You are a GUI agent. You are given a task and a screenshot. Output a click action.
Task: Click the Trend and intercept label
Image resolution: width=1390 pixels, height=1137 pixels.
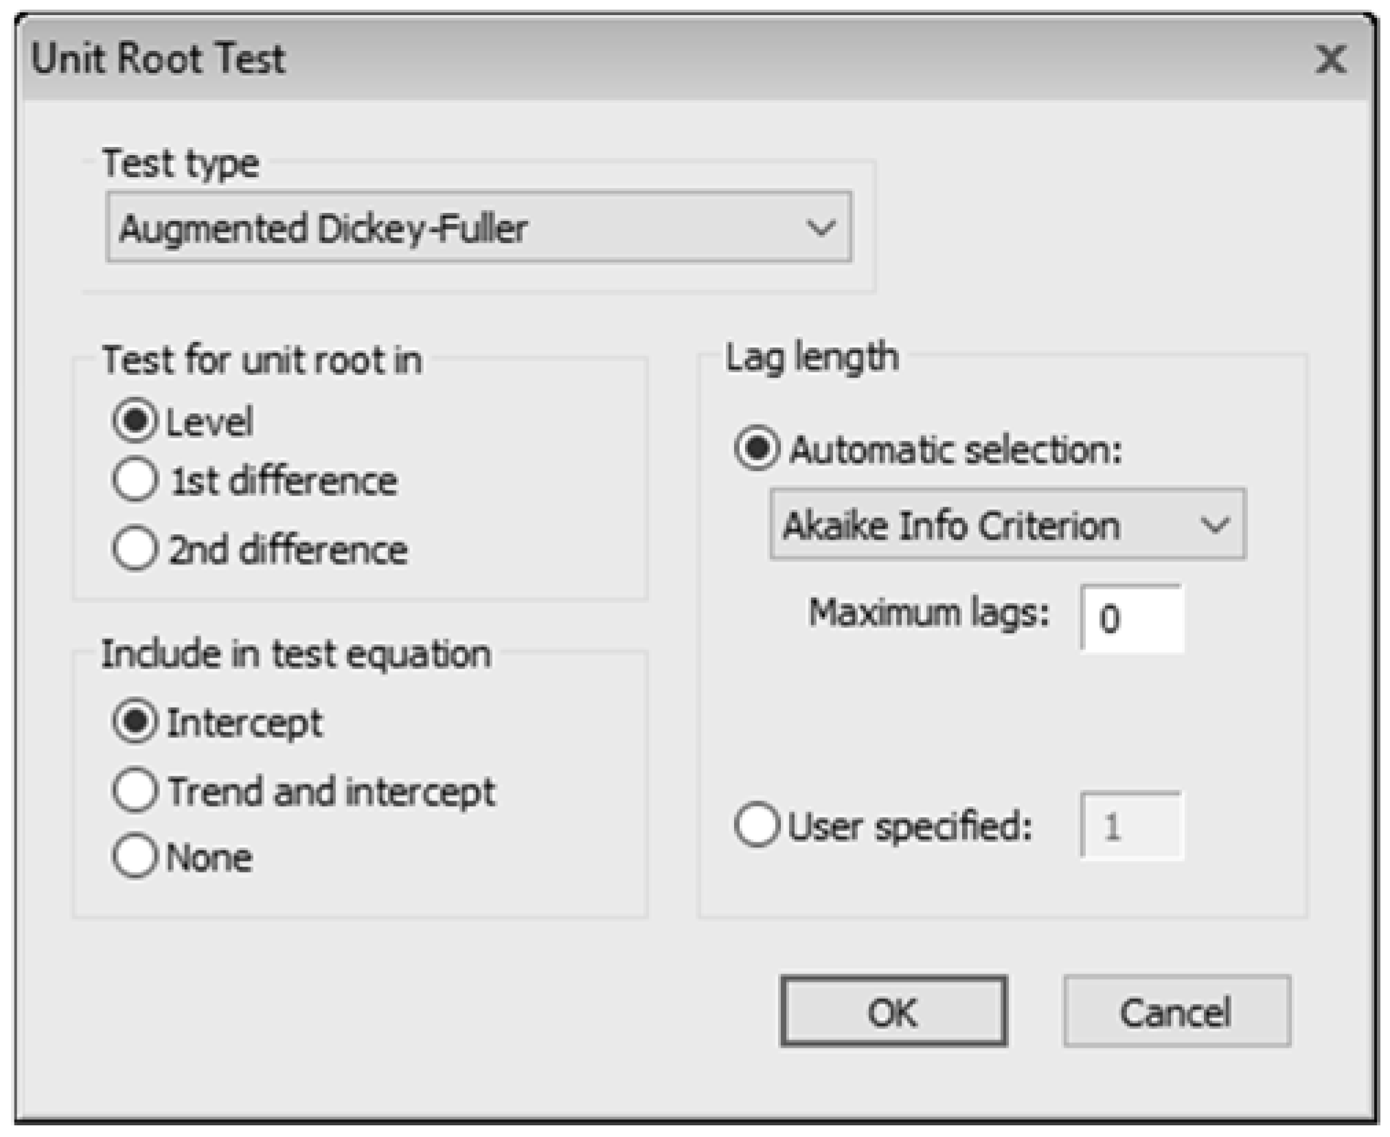[331, 792]
